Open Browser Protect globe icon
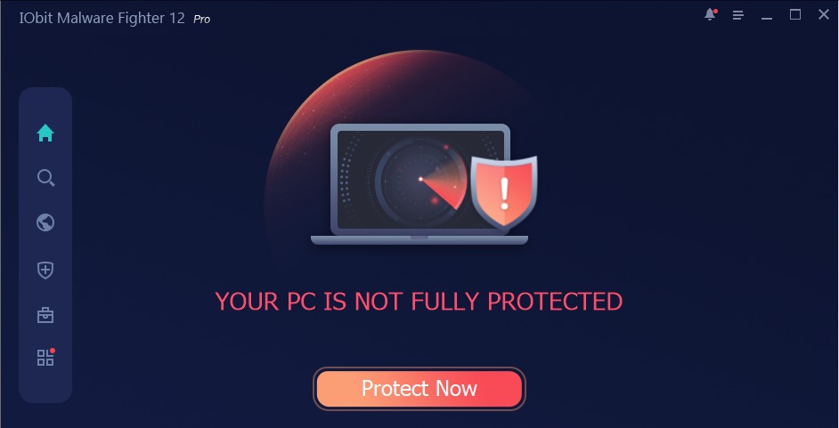This screenshot has width=839, height=428. pos(45,222)
